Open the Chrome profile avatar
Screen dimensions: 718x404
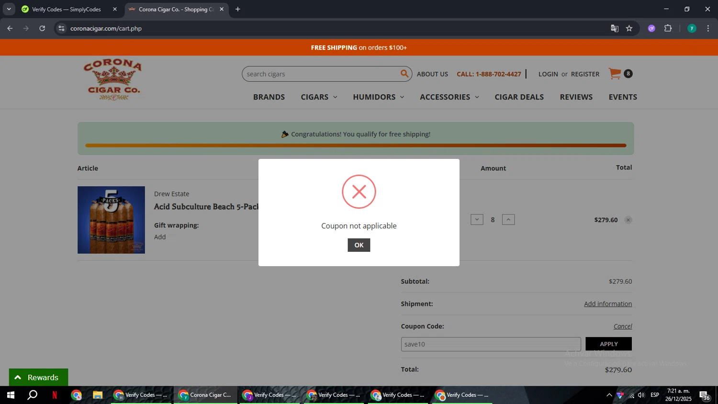[692, 28]
